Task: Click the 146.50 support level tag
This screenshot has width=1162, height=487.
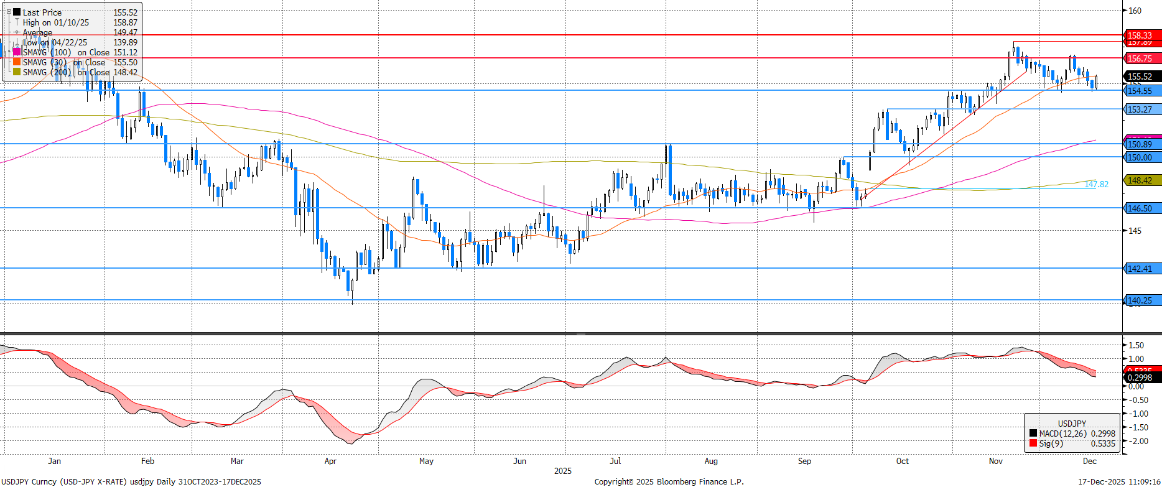Action: [1140, 208]
